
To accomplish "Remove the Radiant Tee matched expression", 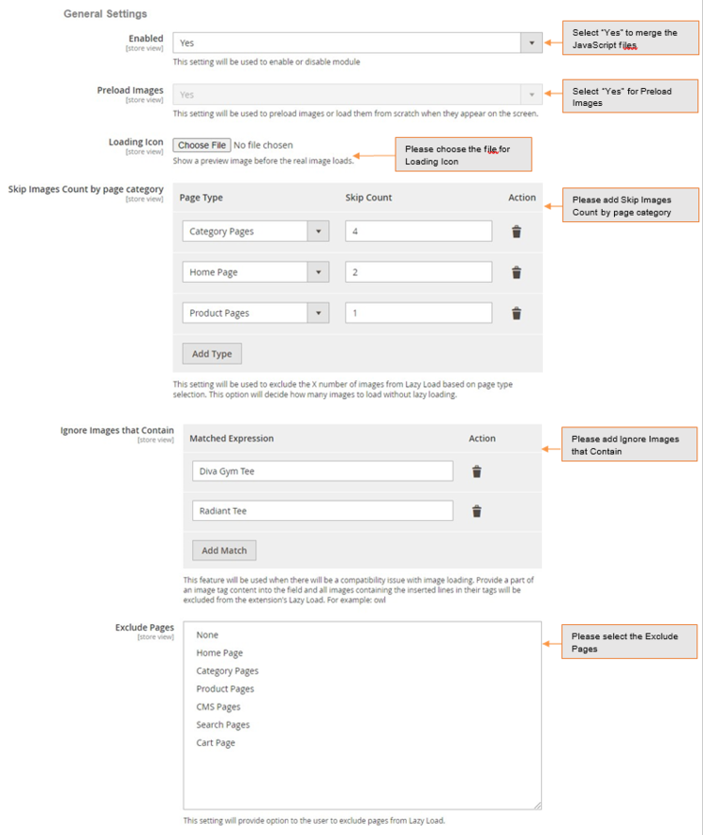I will pos(477,511).
